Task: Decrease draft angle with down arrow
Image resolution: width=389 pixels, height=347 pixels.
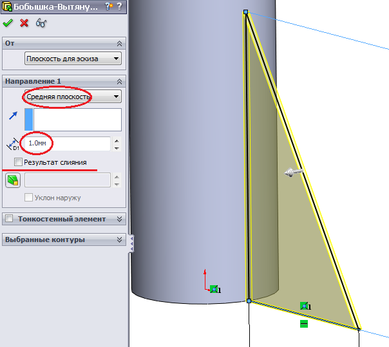Action: (x=117, y=184)
